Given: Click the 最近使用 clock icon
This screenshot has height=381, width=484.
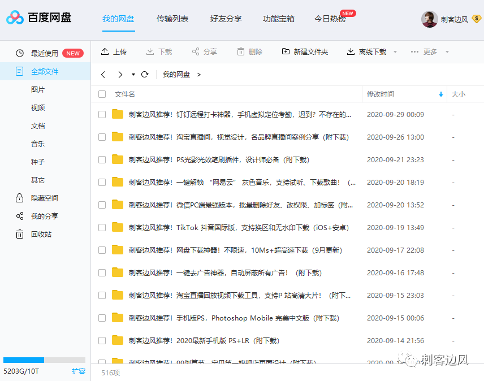Looking at the screenshot, I should point(20,53).
